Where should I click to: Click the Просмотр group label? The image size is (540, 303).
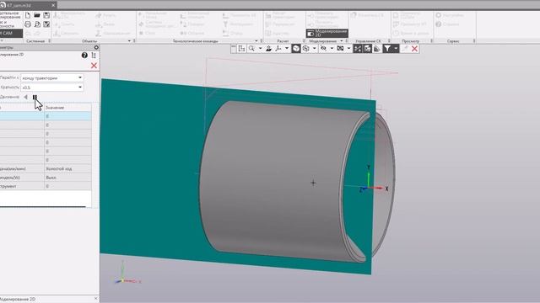(x=411, y=41)
